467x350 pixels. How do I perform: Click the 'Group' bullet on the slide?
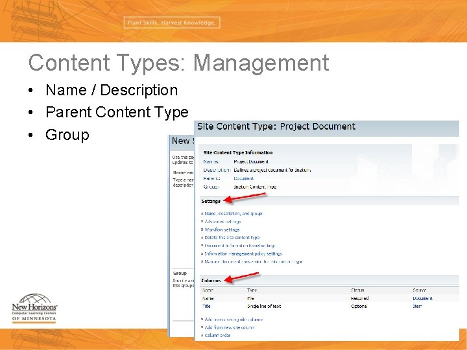67,135
